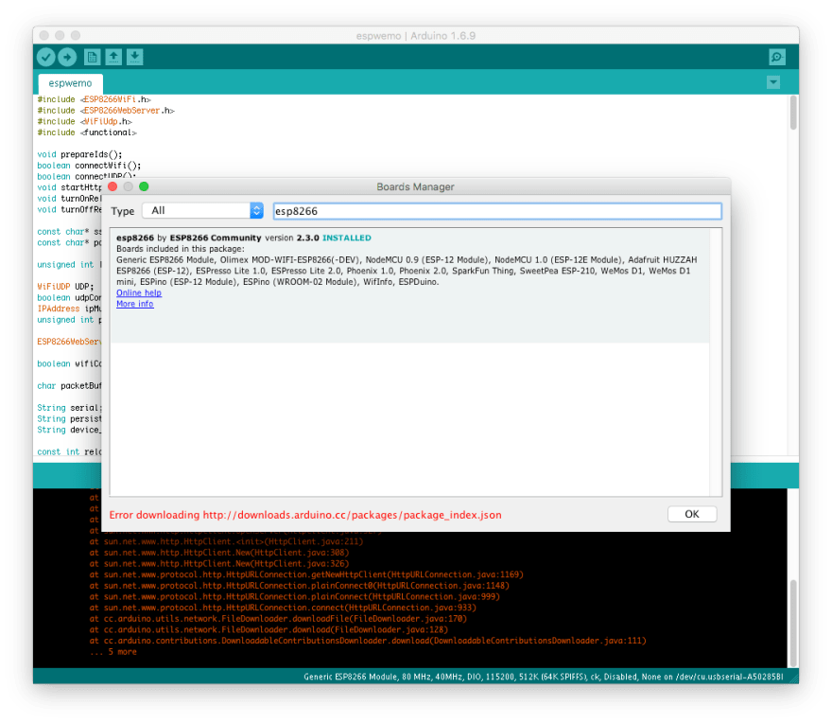Close the Boards Manager dialog
This screenshot has width=832, height=723.
tap(113, 186)
